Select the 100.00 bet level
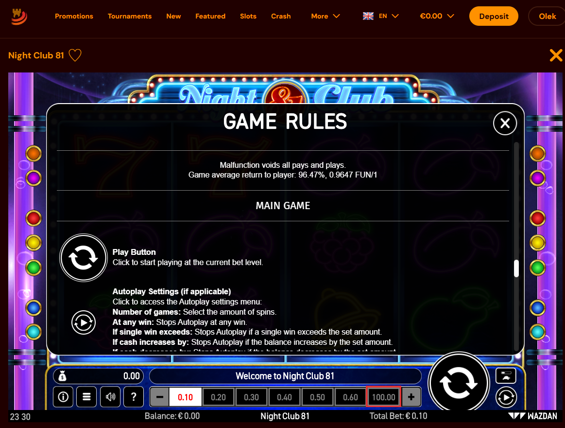The image size is (565, 428). point(383,397)
